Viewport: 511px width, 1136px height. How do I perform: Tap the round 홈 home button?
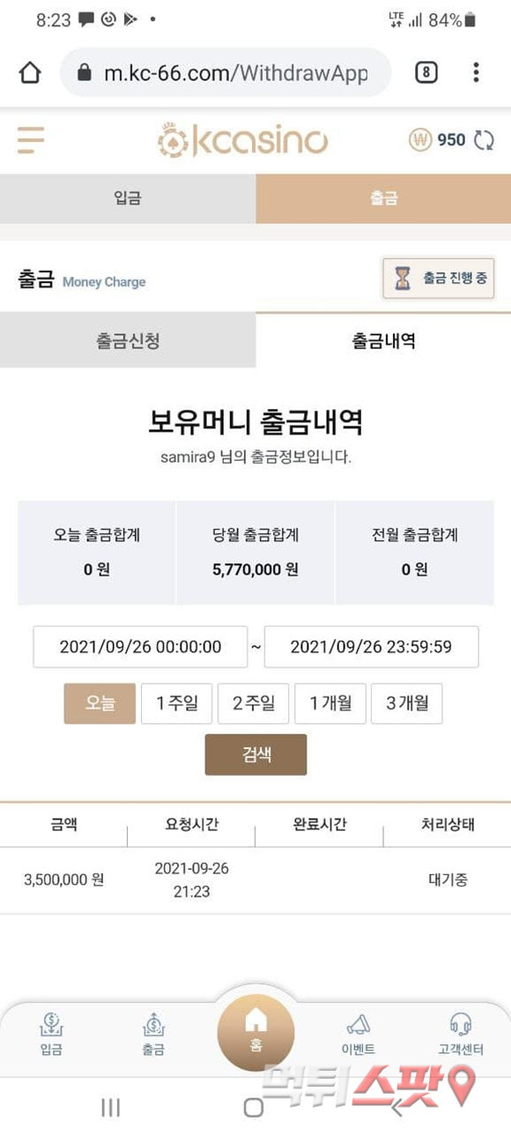click(x=255, y=1032)
